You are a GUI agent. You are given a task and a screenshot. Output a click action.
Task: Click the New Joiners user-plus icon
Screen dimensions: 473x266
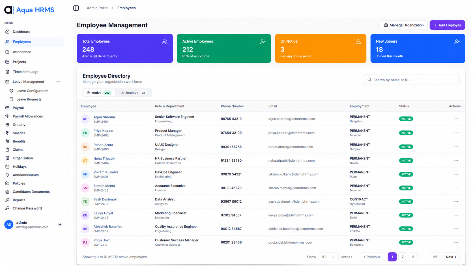(457, 42)
